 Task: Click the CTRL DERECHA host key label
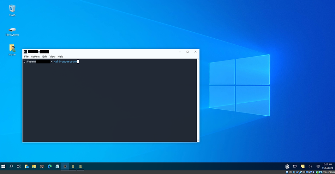point(329,172)
